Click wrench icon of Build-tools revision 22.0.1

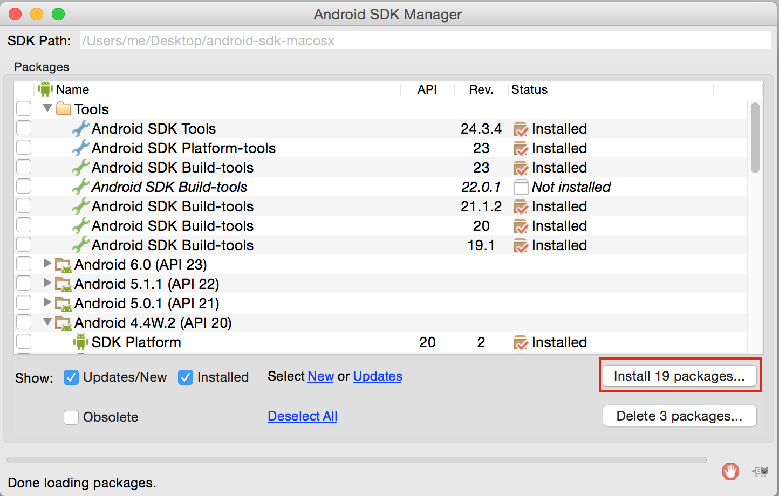pos(80,187)
